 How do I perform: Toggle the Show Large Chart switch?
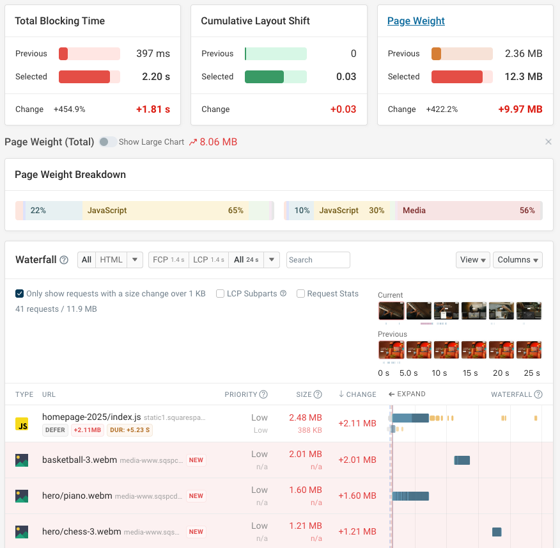tap(107, 142)
